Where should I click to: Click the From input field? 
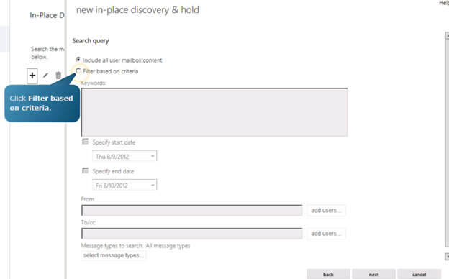pyautogui.click(x=192, y=210)
